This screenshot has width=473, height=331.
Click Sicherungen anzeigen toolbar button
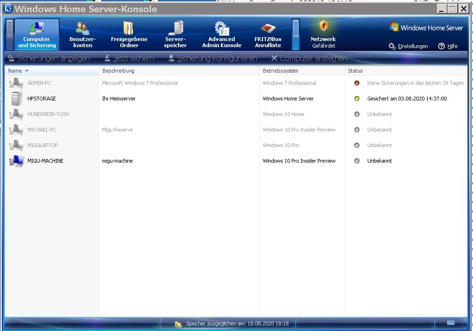(x=49, y=58)
